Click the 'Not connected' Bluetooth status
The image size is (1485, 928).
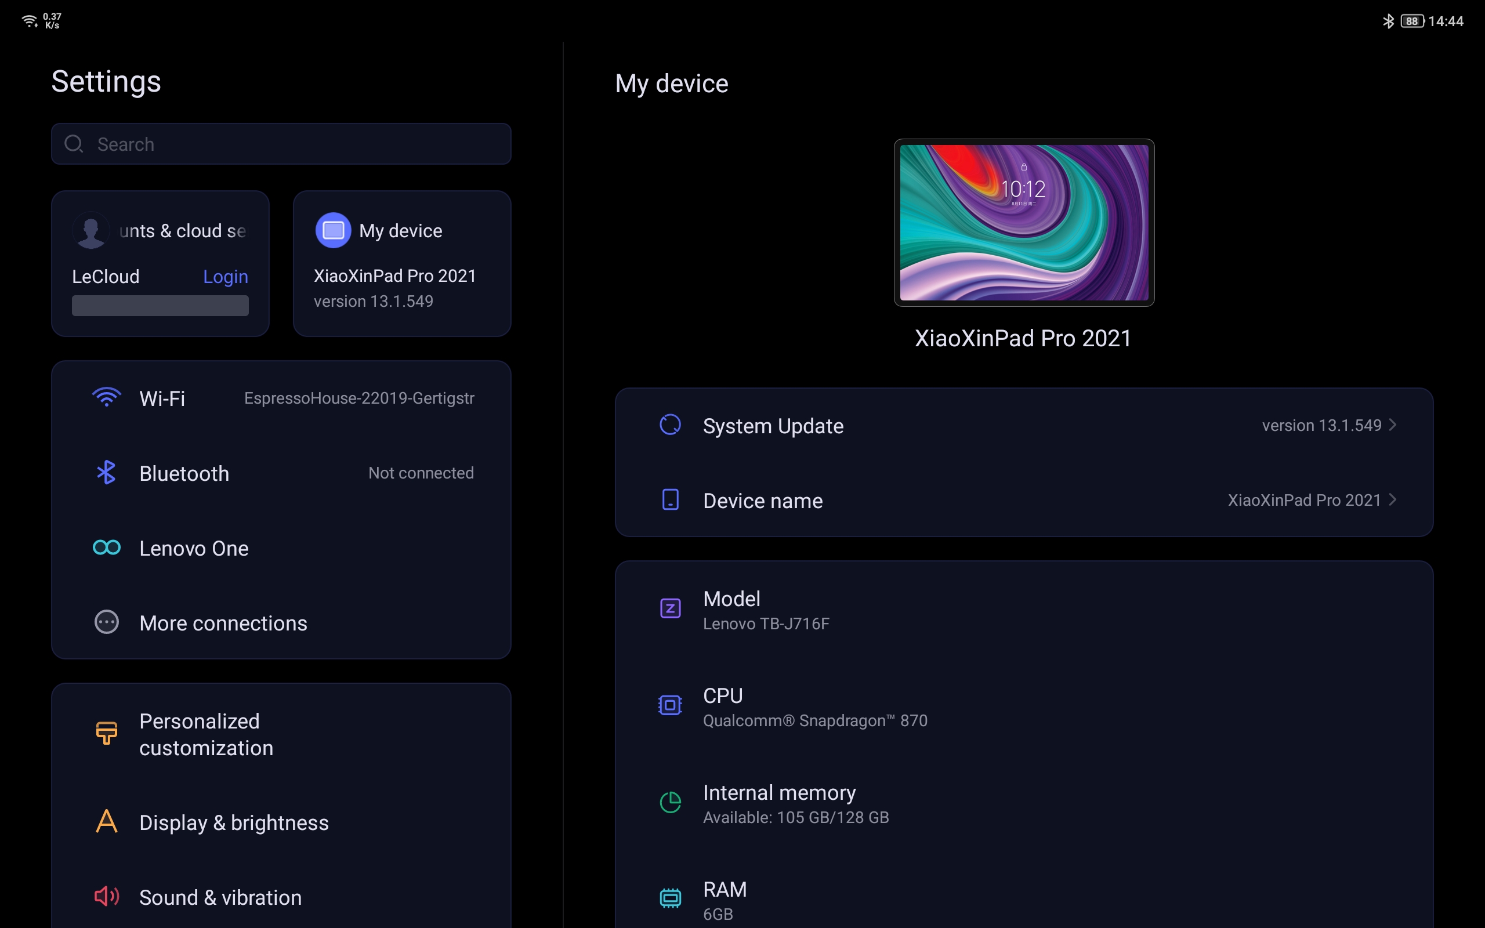click(x=421, y=473)
